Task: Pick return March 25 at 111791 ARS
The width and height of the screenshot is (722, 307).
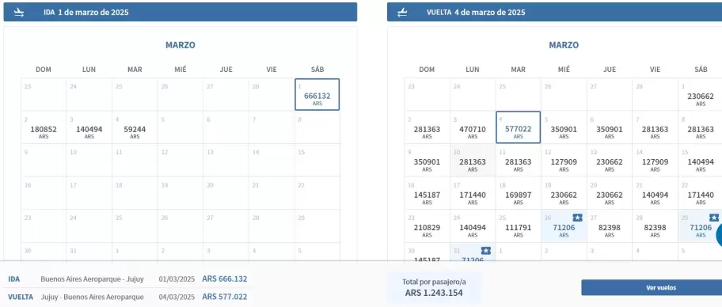Action: (518, 226)
